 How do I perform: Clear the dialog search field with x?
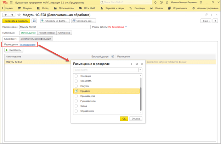click(140, 70)
